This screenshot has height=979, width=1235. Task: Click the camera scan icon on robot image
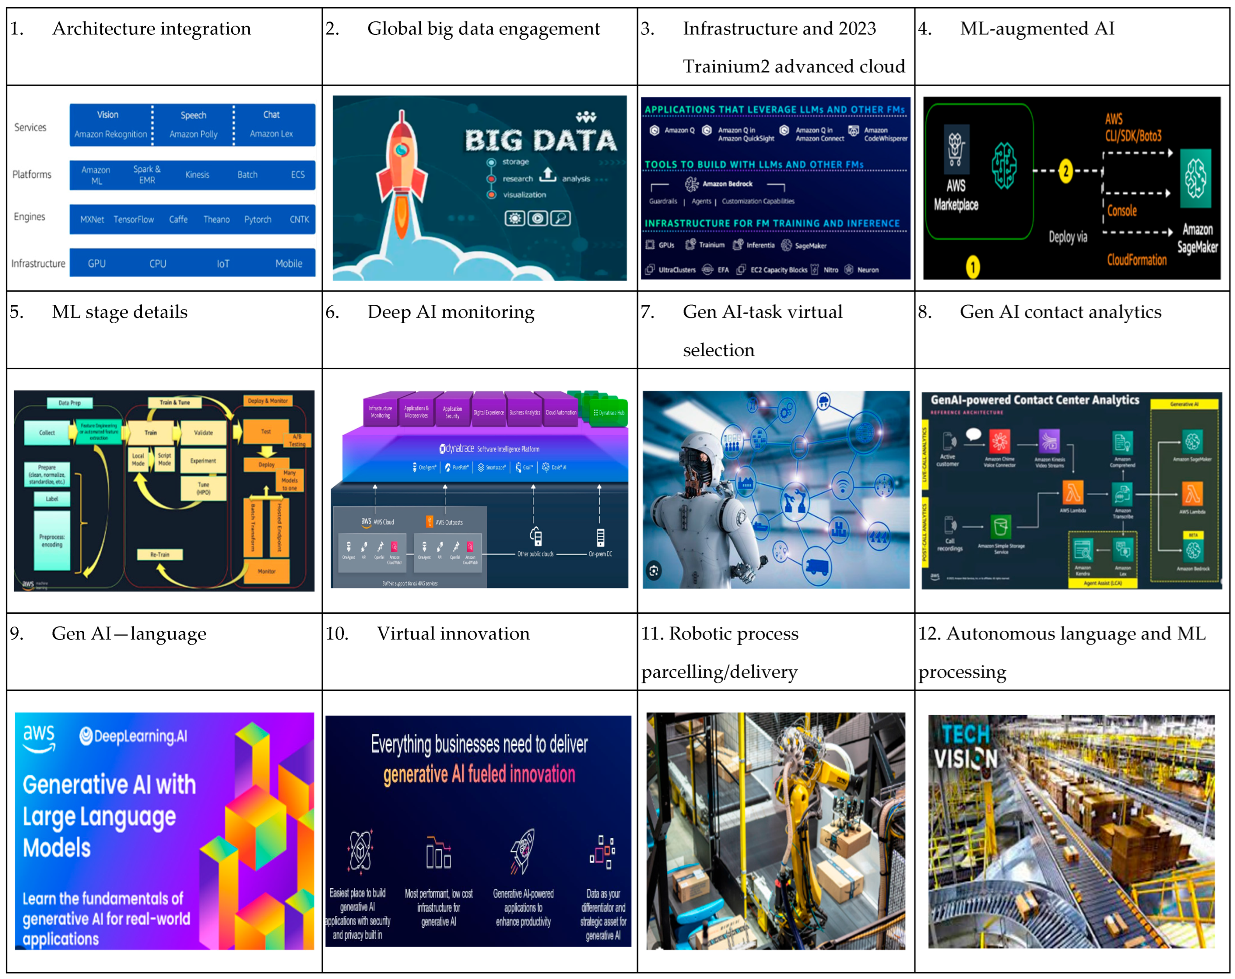point(654,570)
